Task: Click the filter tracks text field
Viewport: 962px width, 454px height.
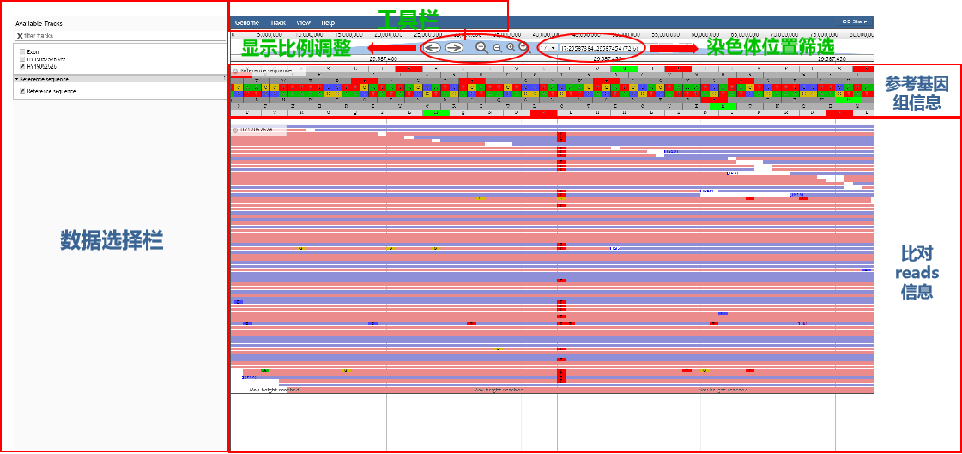Action: [x=123, y=35]
